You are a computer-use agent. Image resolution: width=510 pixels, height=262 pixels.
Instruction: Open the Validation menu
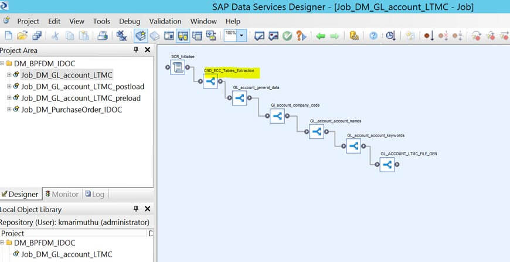click(x=165, y=21)
